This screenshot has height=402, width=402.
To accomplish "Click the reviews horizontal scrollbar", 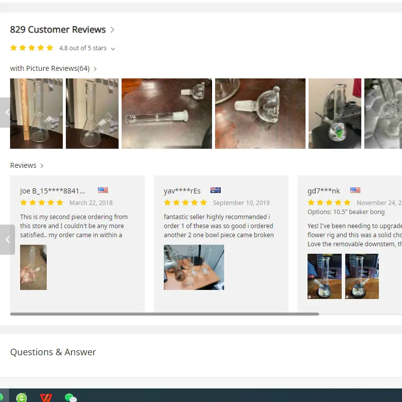I will (165, 314).
